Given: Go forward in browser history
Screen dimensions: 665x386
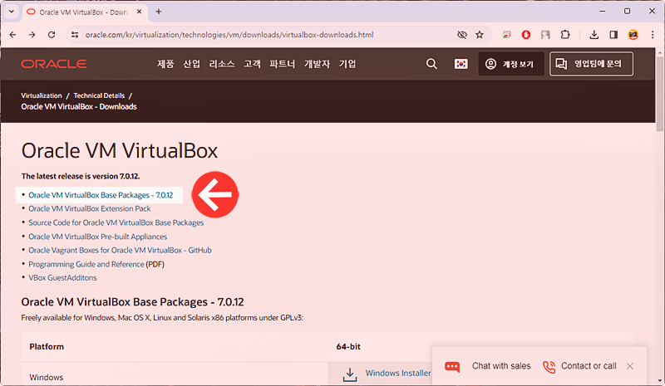Looking at the screenshot, I should click(x=32, y=35).
